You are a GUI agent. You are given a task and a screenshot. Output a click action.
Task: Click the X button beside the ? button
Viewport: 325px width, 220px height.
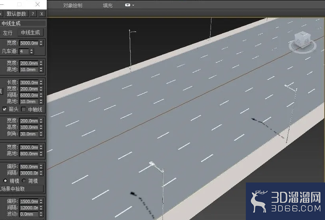[x=42, y=14]
